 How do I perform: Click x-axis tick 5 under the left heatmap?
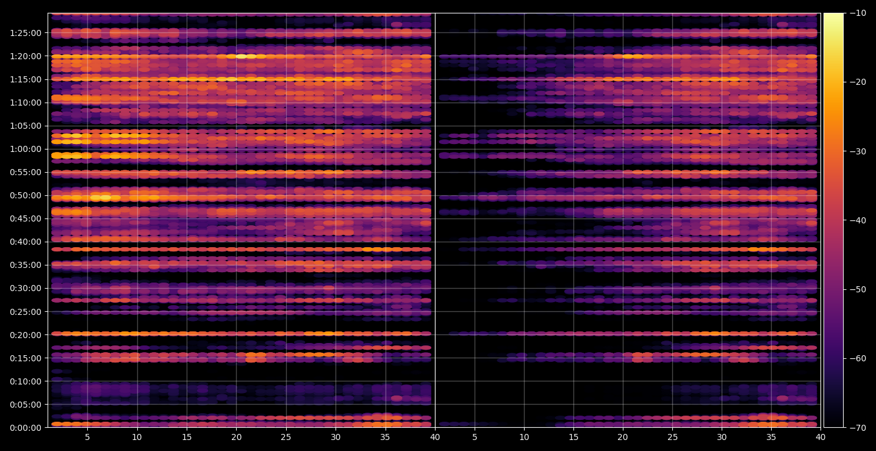[87, 437]
